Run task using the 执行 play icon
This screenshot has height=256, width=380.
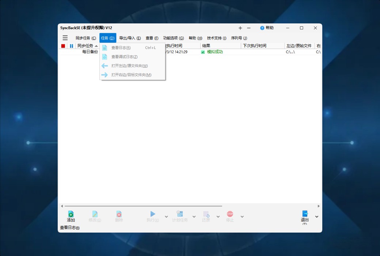coord(152,214)
